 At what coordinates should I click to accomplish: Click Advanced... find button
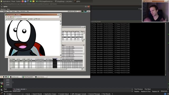[164, 91]
